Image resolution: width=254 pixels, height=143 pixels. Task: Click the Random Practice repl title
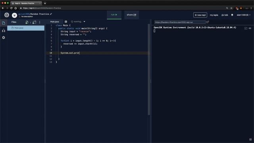[x=40, y=14]
